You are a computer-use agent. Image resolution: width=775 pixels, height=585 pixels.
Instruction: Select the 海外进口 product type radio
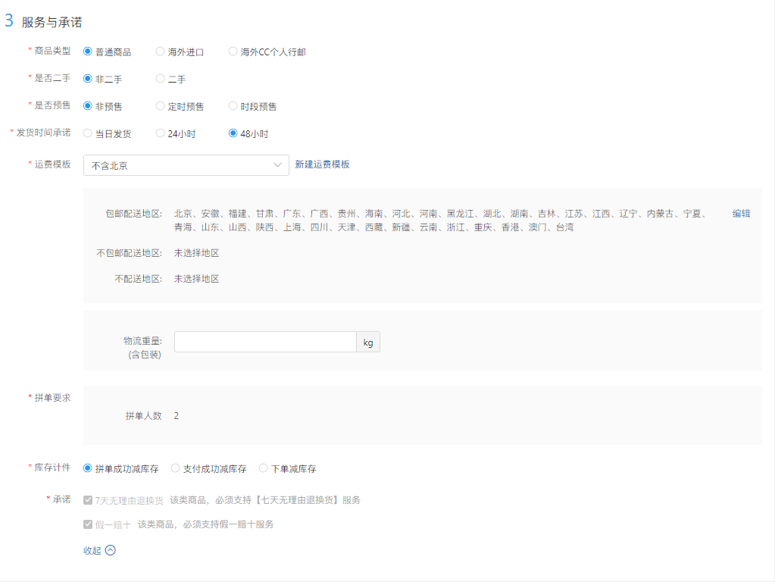[x=160, y=52]
